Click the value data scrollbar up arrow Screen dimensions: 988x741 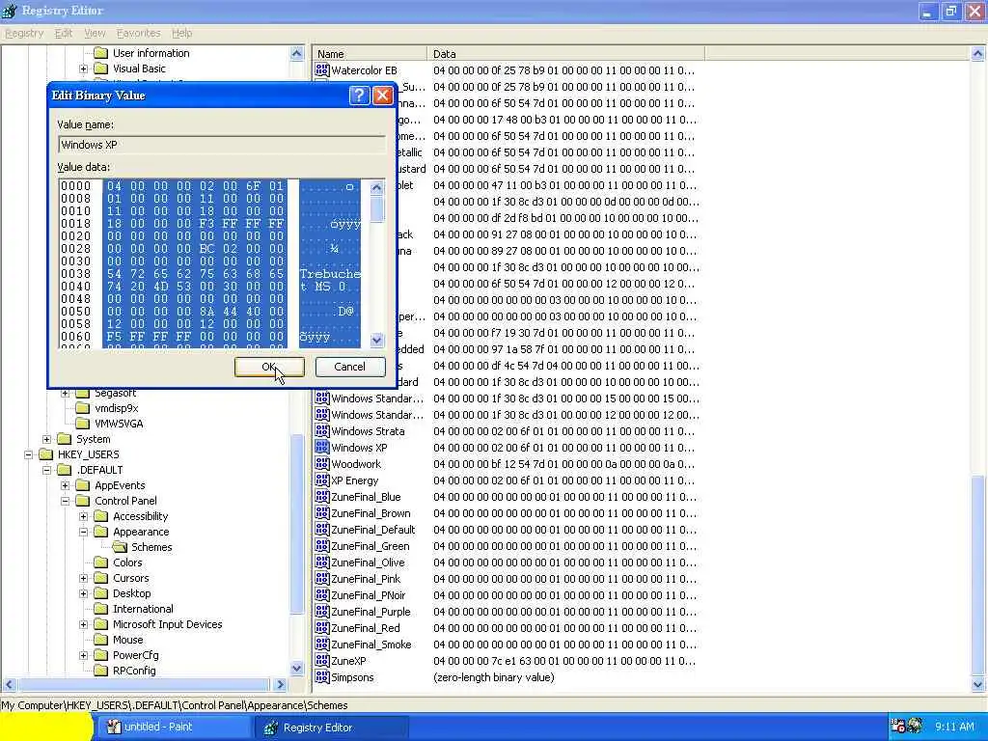click(377, 187)
